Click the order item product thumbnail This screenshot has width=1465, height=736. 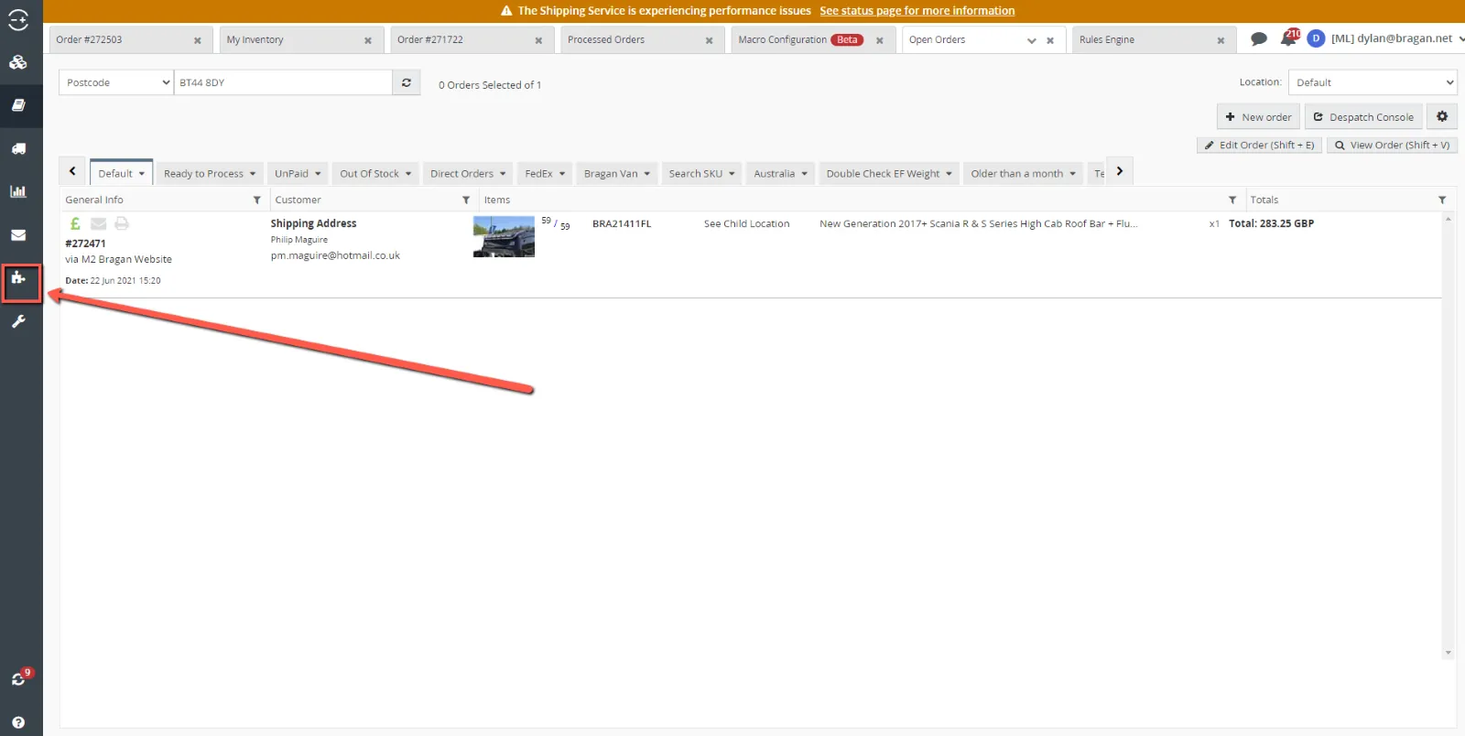(504, 236)
